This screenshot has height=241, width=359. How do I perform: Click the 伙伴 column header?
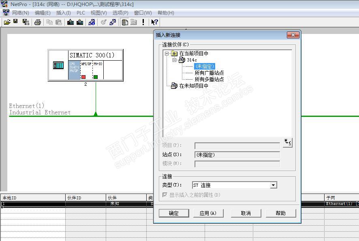pyautogui.click(x=126, y=198)
